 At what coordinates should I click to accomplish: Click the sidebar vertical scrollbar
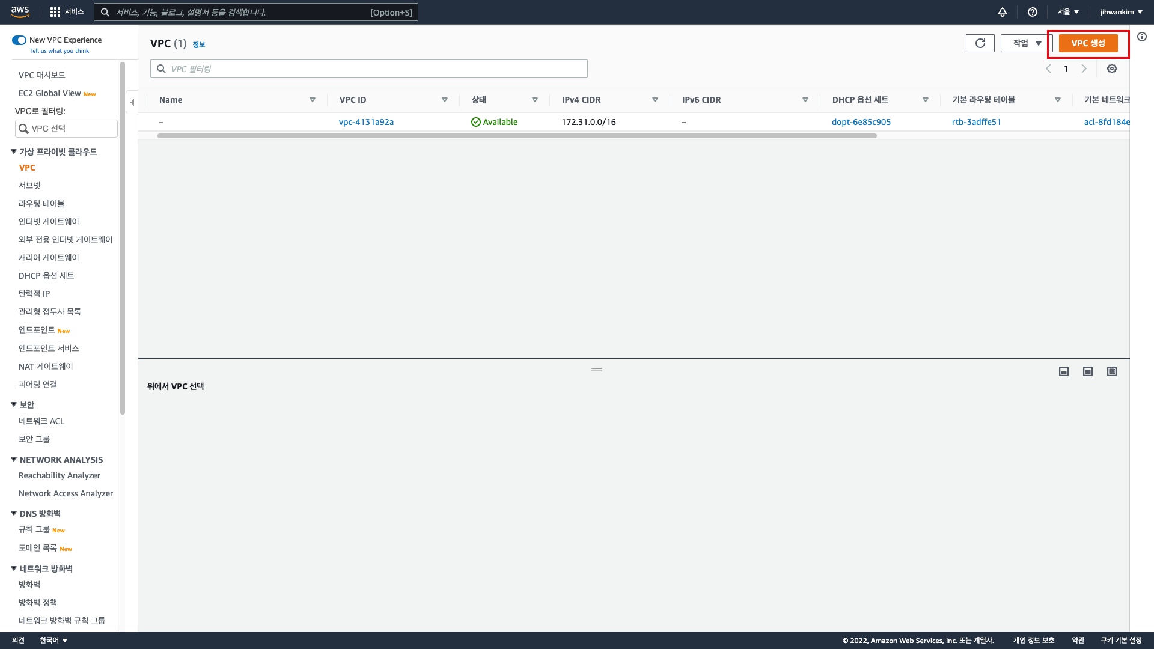click(123, 238)
